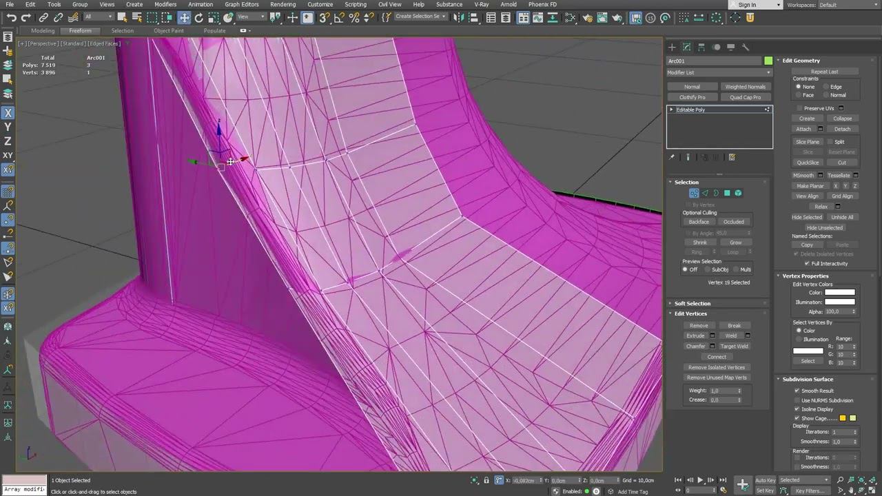Activate the Angle Snap toggle icon
The image size is (882, 496).
tap(339, 18)
